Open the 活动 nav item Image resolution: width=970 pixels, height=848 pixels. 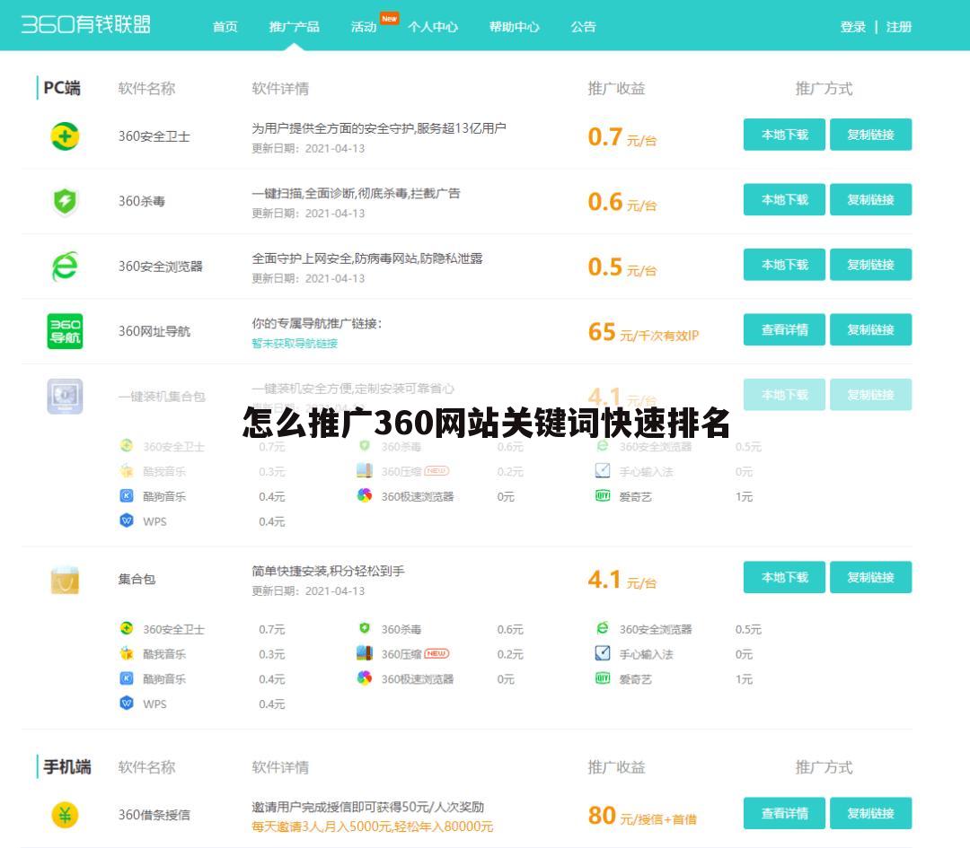tap(364, 27)
